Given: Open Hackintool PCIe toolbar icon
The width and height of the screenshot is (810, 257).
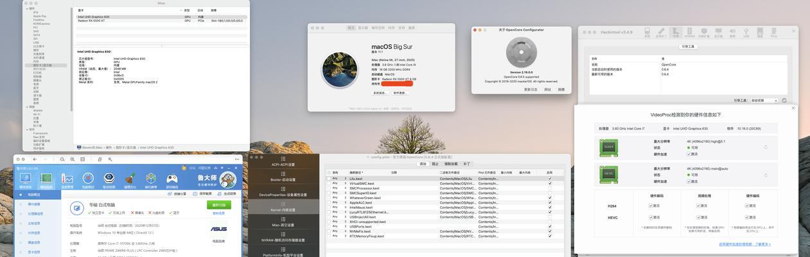Looking at the screenshot, I should (774, 34).
